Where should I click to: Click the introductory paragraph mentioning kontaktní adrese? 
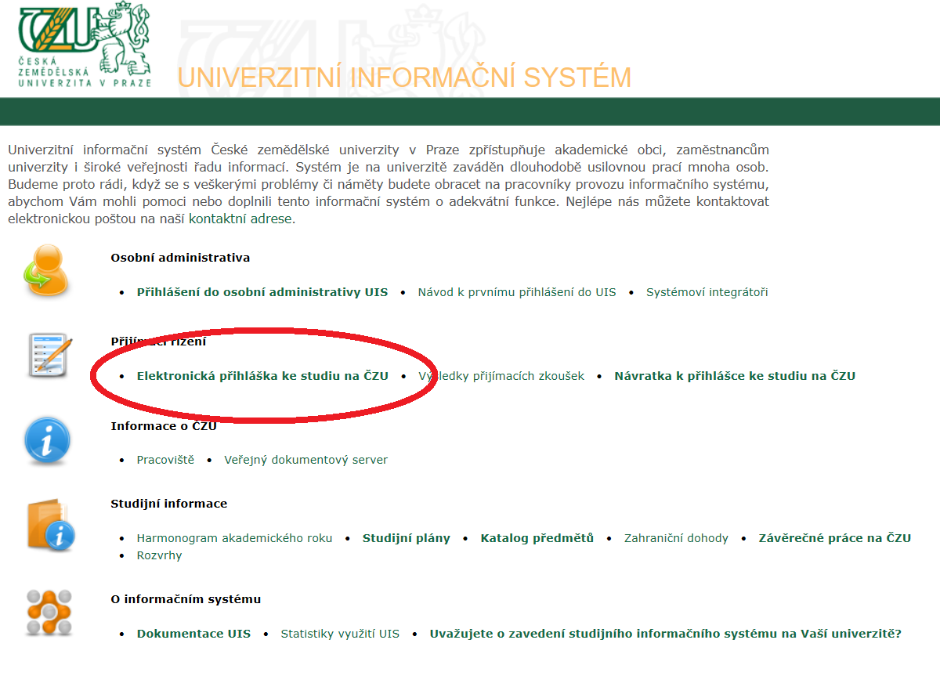point(389,184)
